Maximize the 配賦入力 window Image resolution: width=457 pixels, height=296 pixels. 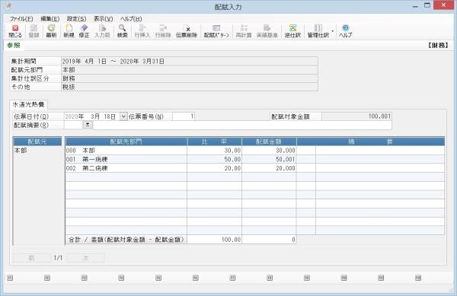pos(427,5)
